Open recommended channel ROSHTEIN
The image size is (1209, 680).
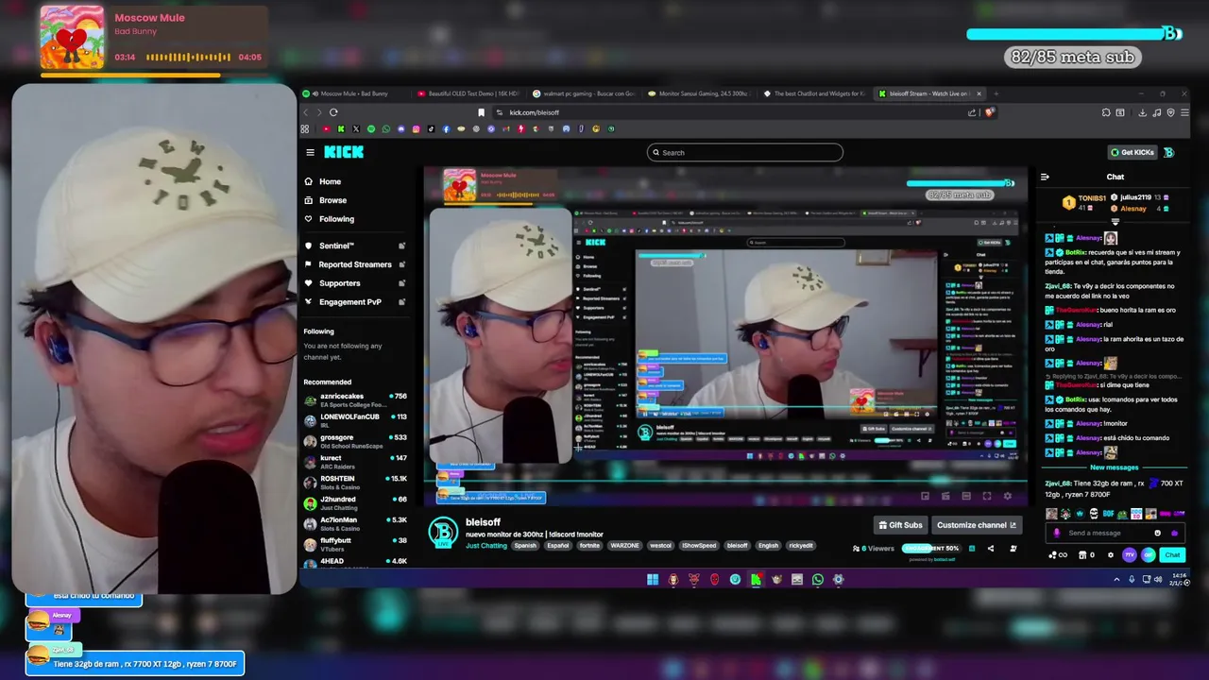point(355,483)
